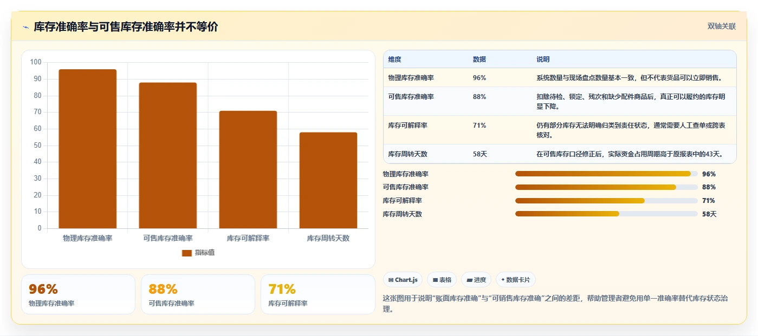Image resolution: width=758 pixels, height=336 pixels.
Task: Click the 可售库存准确率 x-axis label under the chart
Action: pos(168,238)
